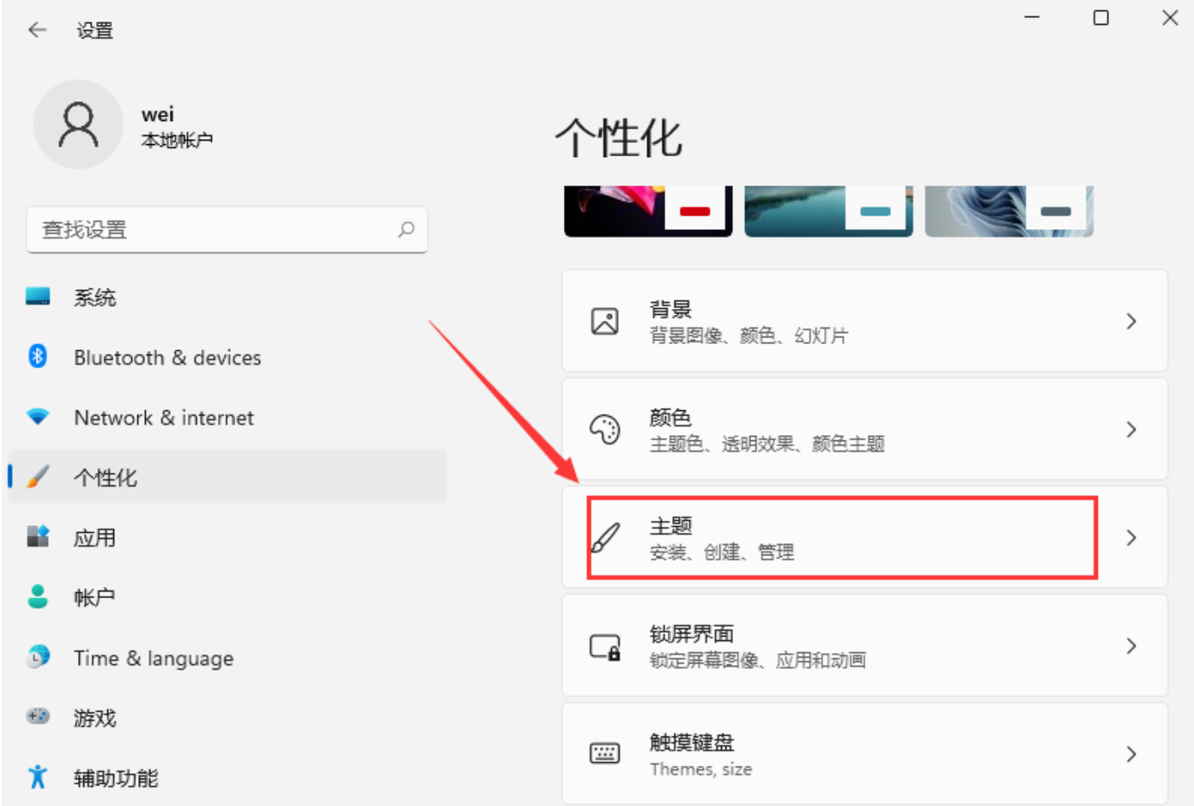Open Network & internet settings
This screenshot has height=806, width=1194.
163,418
